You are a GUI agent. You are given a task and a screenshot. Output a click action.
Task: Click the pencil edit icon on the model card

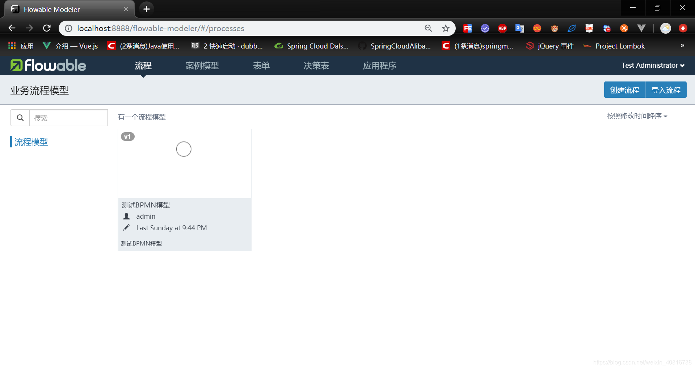click(x=126, y=227)
